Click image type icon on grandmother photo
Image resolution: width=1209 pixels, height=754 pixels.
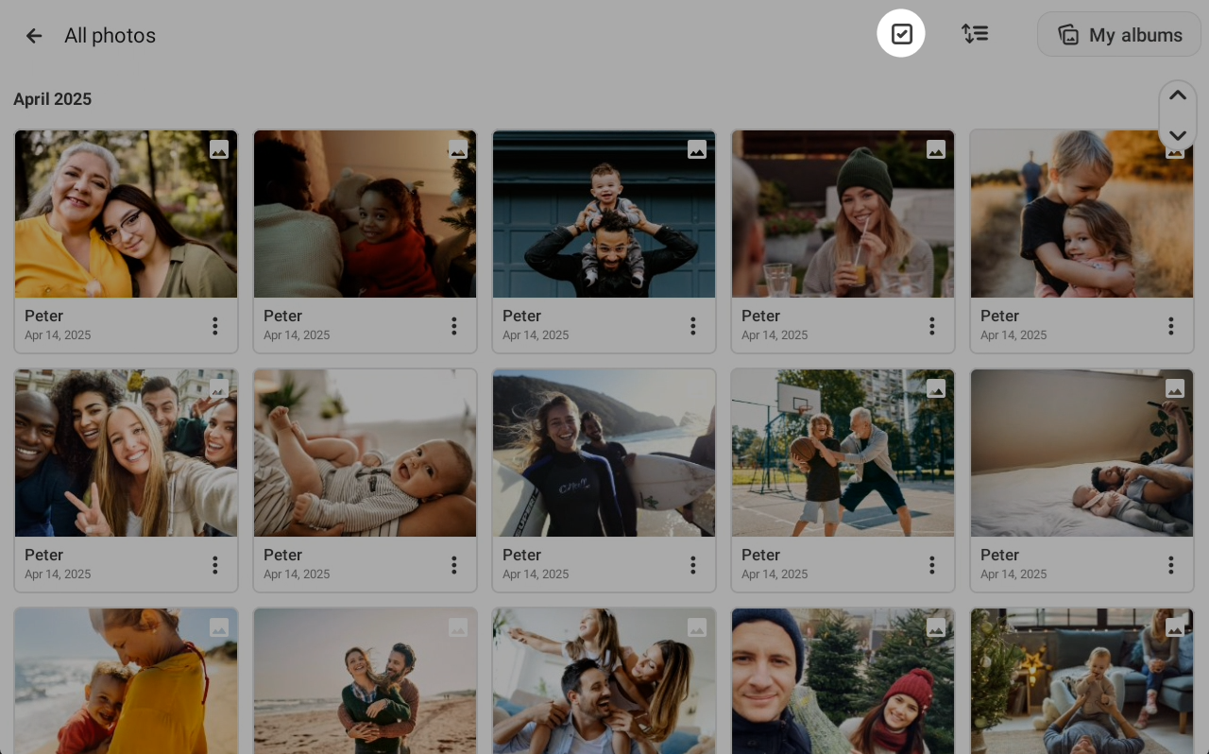coord(219,149)
